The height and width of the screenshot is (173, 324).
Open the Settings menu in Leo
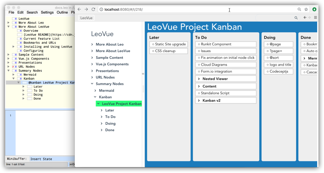click(47, 12)
